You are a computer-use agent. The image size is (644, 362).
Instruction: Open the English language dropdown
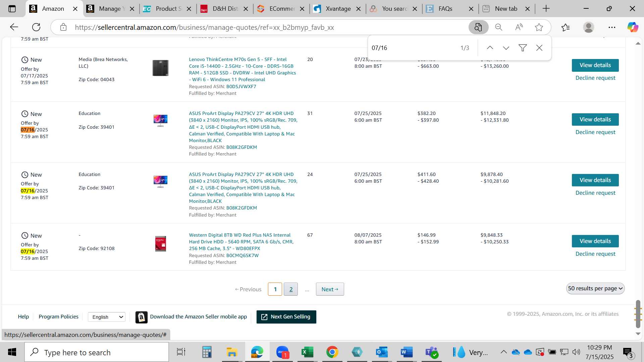point(107,317)
